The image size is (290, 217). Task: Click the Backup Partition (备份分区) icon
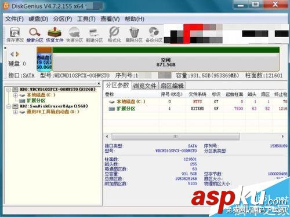(154, 35)
